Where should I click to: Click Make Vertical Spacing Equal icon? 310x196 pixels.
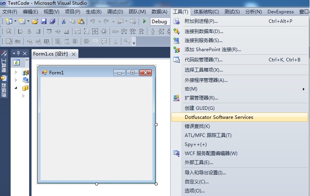[153, 31]
